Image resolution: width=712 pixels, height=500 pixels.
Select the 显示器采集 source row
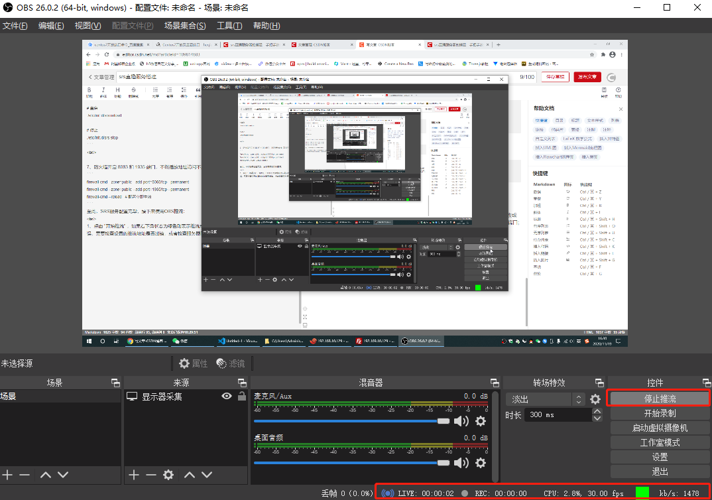pos(186,397)
